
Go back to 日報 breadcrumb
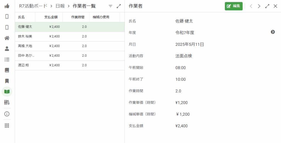click(60, 6)
